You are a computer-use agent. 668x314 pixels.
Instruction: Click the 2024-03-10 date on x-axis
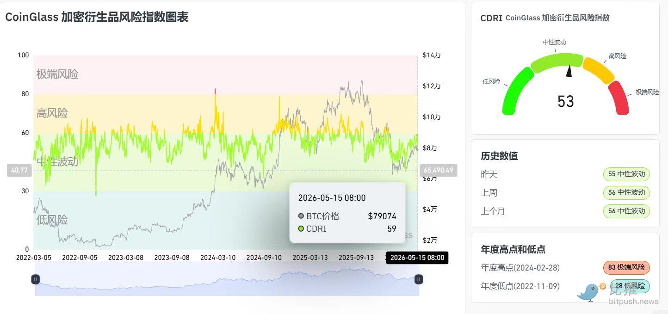(x=218, y=258)
